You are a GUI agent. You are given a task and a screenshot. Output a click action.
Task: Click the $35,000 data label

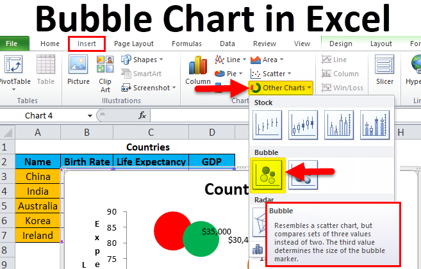click(x=217, y=231)
